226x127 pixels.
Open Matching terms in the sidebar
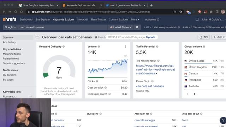(x=12, y=54)
